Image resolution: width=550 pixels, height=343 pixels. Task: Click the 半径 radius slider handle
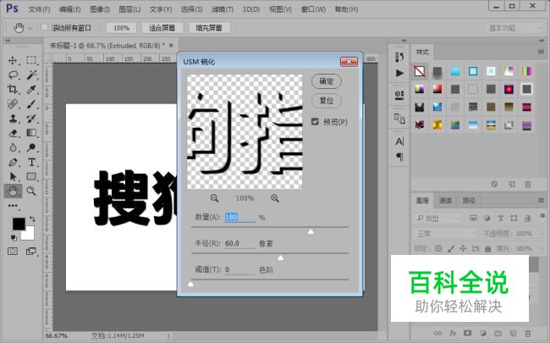click(281, 257)
